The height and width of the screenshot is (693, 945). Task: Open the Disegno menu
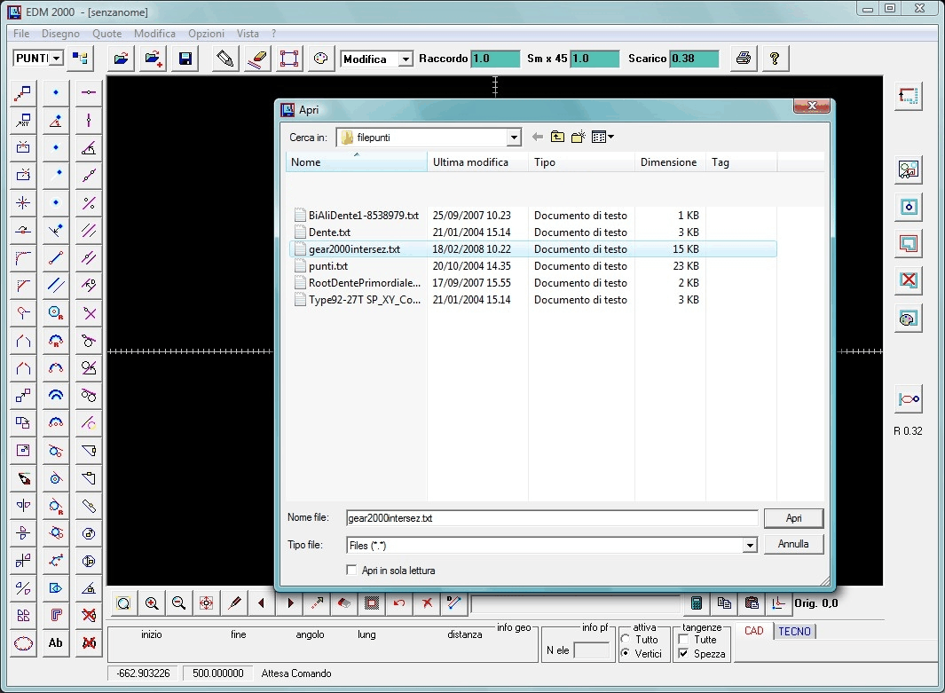(x=60, y=34)
